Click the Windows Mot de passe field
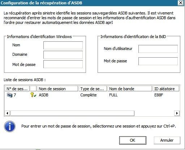This screenshot has width=185, height=150. 63,64
